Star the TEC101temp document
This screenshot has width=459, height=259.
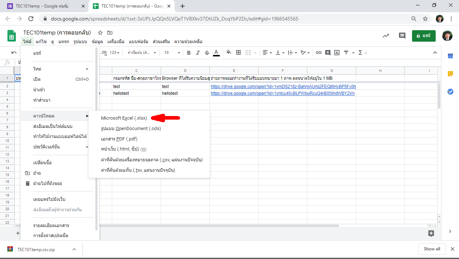tap(100, 33)
